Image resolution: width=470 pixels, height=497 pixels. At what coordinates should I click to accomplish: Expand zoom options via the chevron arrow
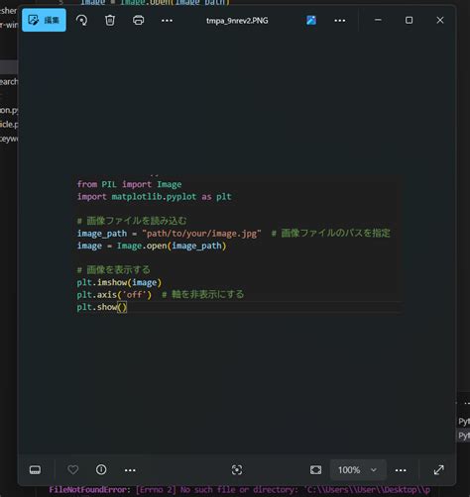(374, 470)
